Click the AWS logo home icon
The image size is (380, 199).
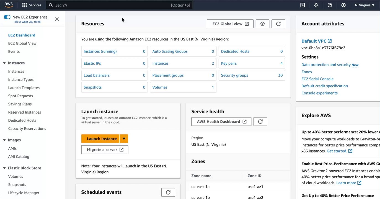click(x=9, y=5)
